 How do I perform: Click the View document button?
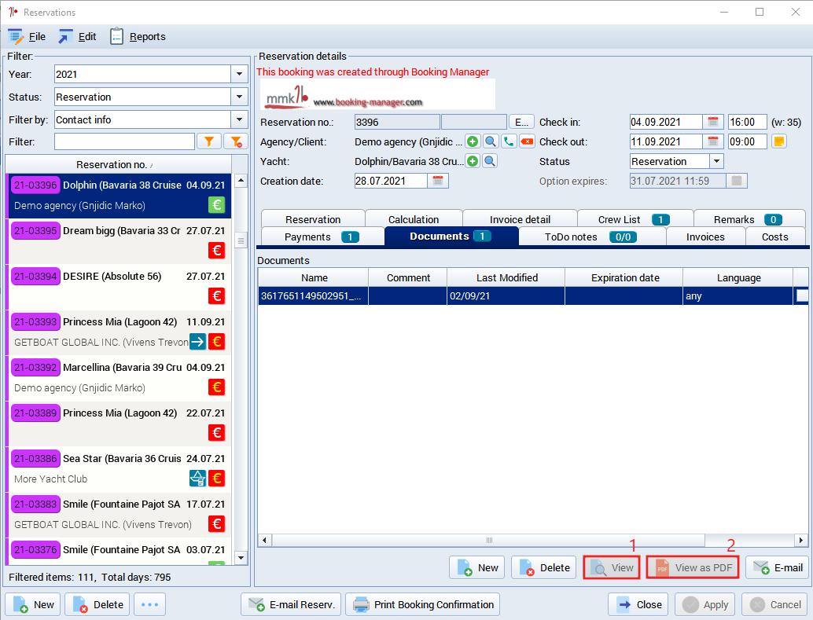pos(612,567)
